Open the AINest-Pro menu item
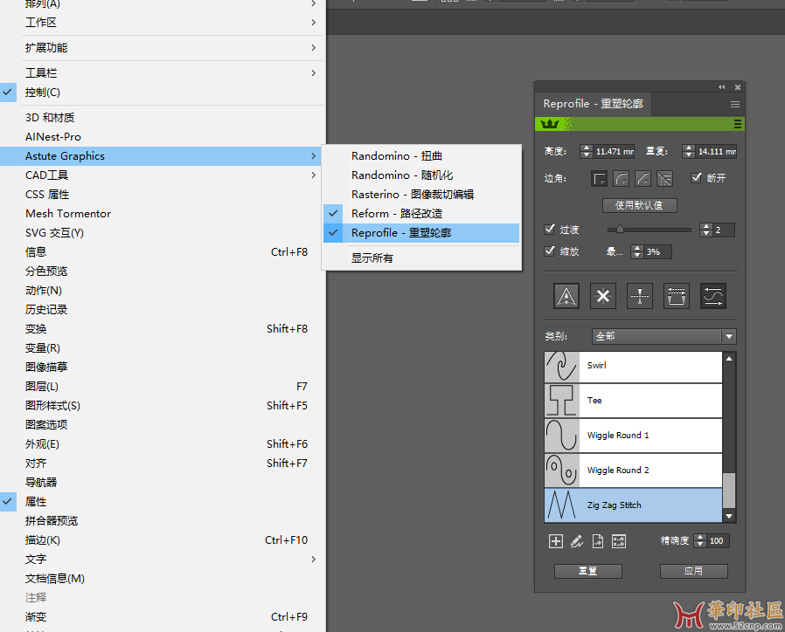The width and height of the screenshot is (785, 632). pyautogui.click(x=163, y=137)
